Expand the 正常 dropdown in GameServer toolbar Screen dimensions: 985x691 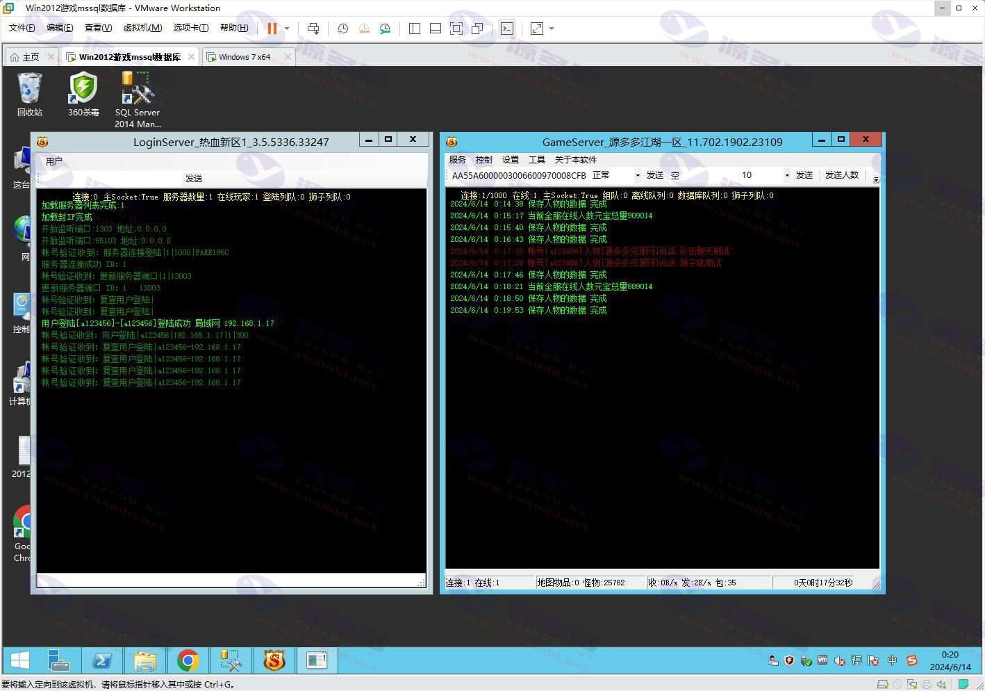[638, 175]
